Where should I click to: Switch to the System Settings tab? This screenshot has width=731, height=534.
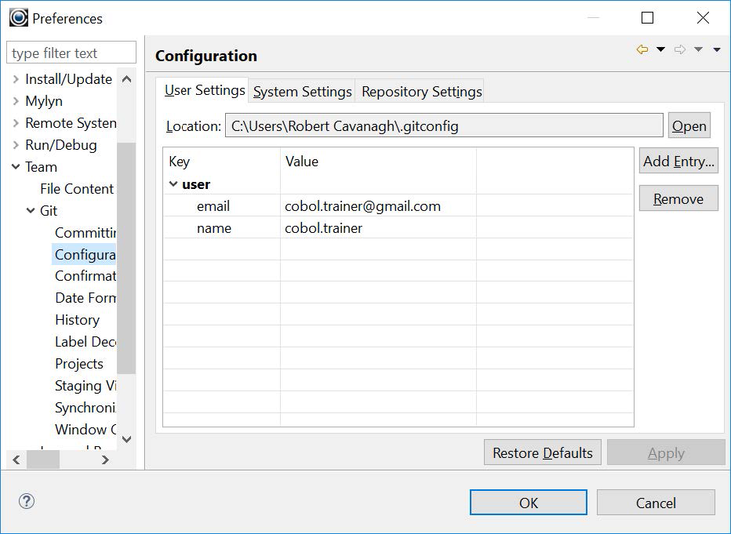click(302, 92)
